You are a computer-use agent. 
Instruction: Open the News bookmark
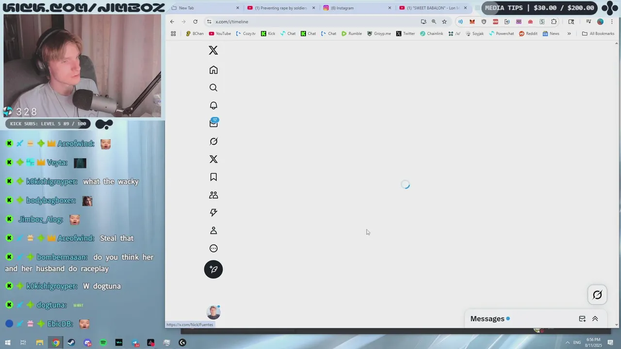pyautogui.click(x=551, y=33)
